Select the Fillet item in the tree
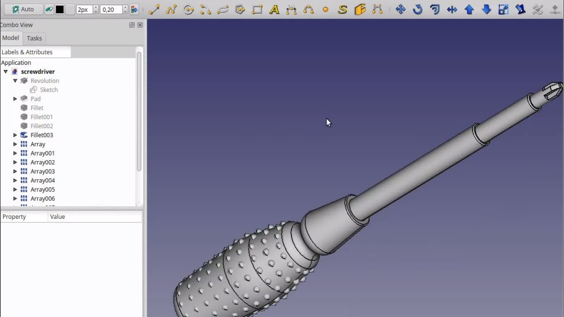The height and width of the screenshot is (317, 564). pyautogui.click(x=37, y=108)
